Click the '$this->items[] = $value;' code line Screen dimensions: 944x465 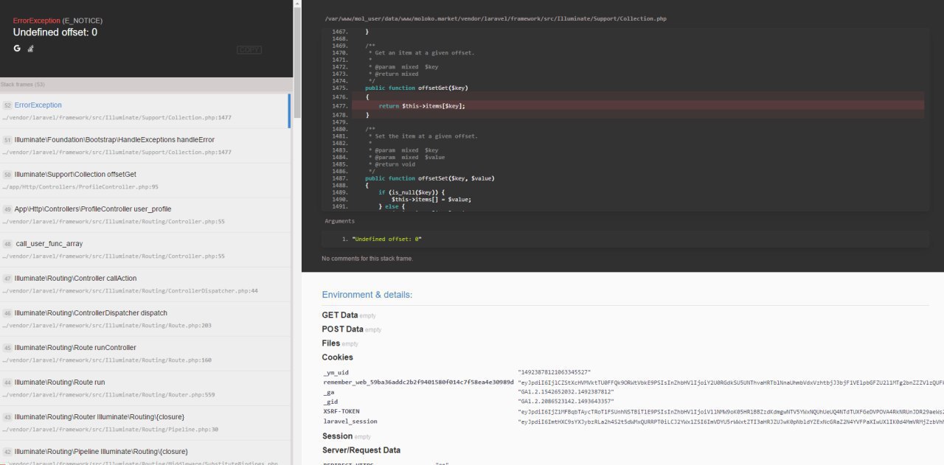431,200
